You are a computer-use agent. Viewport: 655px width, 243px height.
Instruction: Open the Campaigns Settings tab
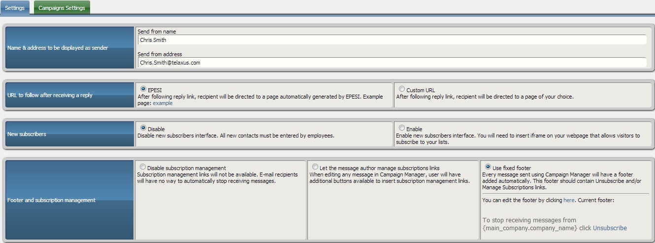(x=62, y=8)
